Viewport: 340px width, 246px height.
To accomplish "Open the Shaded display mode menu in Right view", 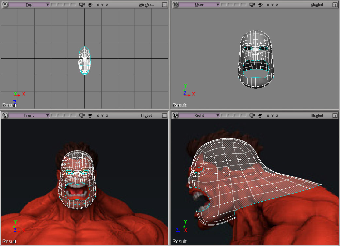I will [x=317, y=116].
